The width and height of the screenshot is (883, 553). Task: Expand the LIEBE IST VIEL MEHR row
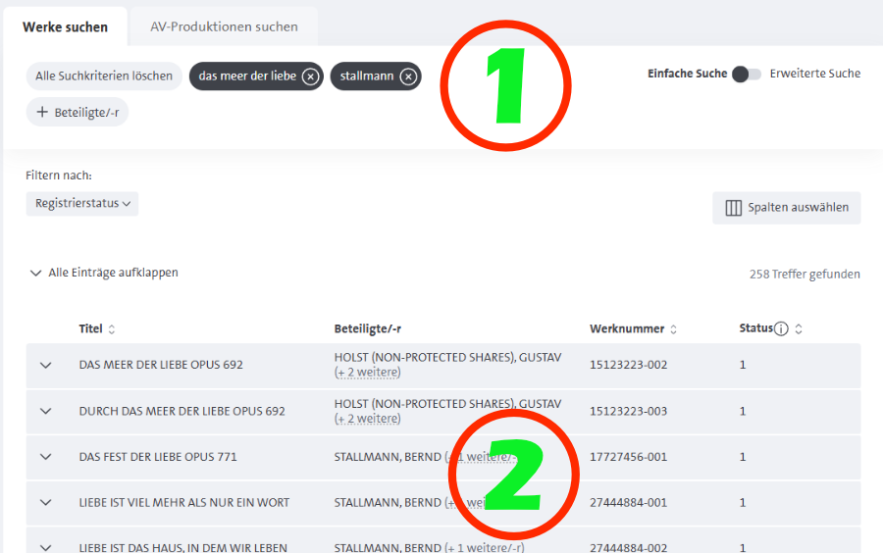(45, 503)
